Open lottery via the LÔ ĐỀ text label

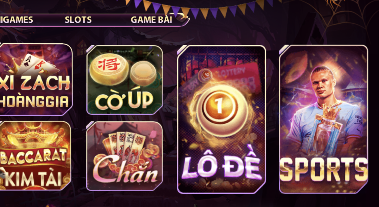[221, 165]
